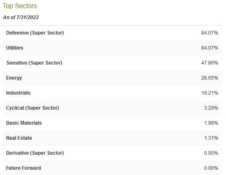Click the Real Estate label
The image size is (226, 175).
pos(19,138)
